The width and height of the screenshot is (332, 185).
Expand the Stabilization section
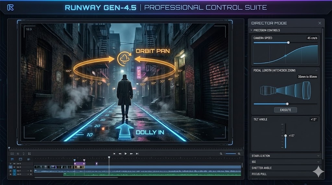pyautogui.click(x=318, y=156)
